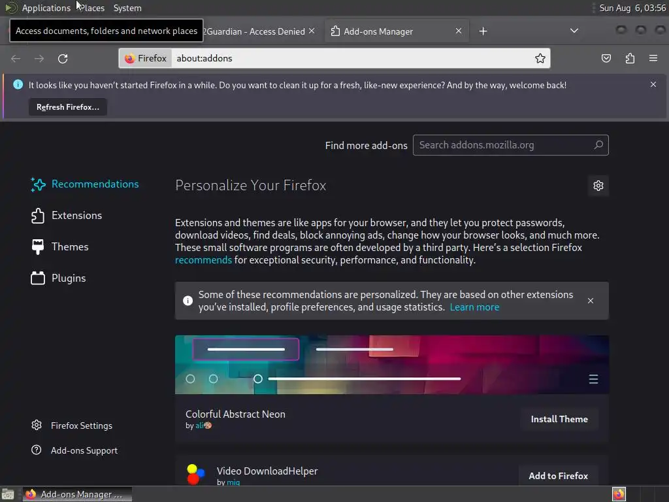Image resolution: width=669 pixels, height=502 pixels.
Task: Reload the page with the refresh icon
Action: (x=63, y=58)
